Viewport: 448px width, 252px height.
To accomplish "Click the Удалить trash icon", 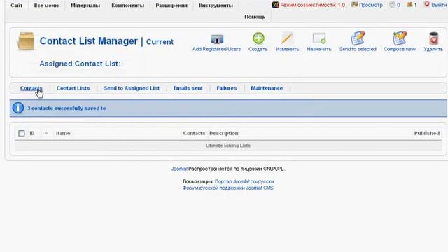I will pos(433,38).
